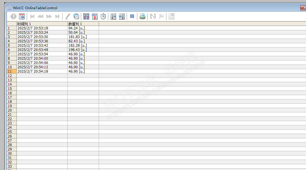Select the timestamp 2025/2/7 20:54:06

click(x=33, y=63)
